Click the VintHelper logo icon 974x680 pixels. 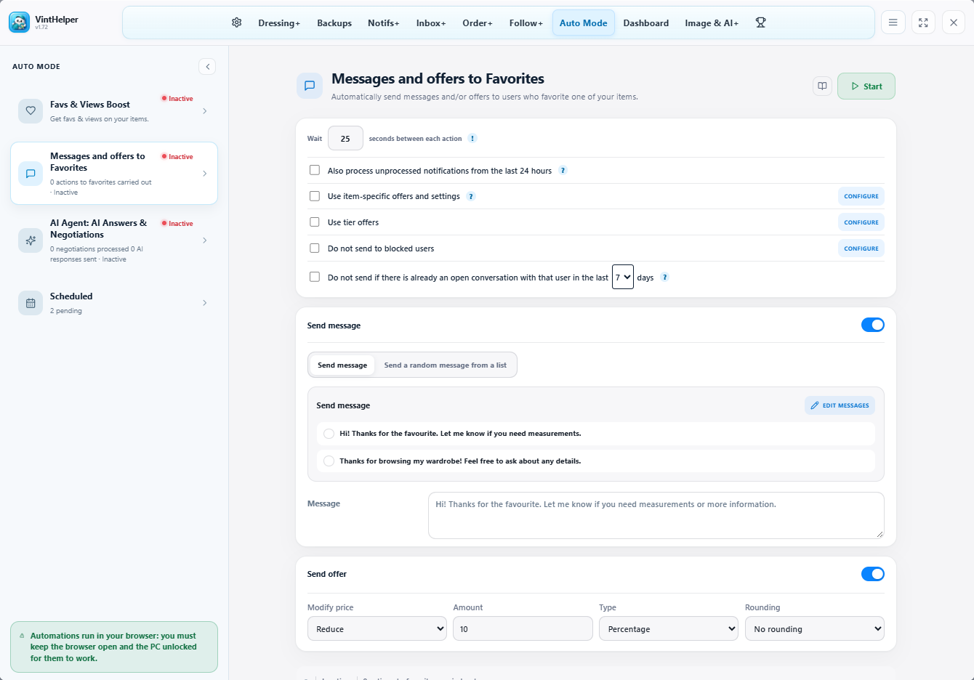(x=19, y=23)
